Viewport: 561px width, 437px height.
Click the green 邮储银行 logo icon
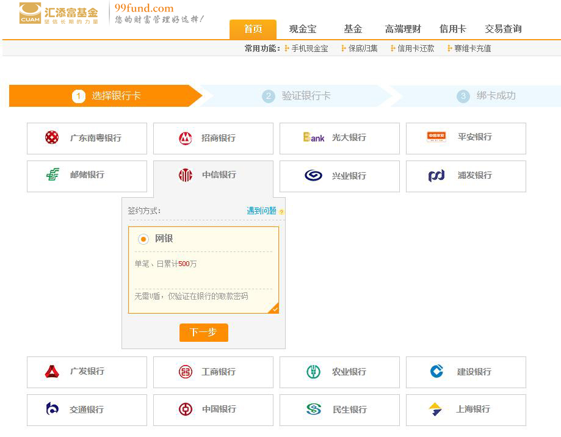pos(53,175)
